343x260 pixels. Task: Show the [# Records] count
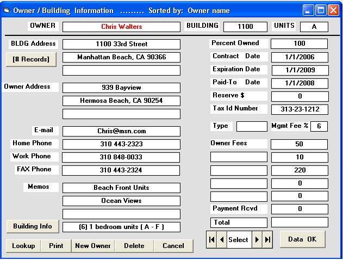tap(31, 59)
